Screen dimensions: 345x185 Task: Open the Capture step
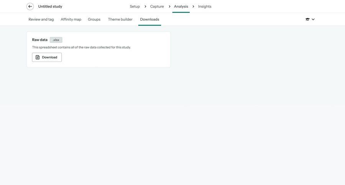tap(157, 6)
